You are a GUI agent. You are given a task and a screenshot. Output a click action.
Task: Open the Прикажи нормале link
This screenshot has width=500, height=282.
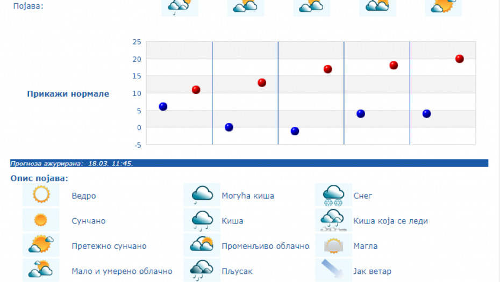click(68, 94)
